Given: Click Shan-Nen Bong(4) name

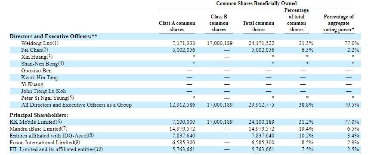Looking at the screenshot, I should (43, 64).
